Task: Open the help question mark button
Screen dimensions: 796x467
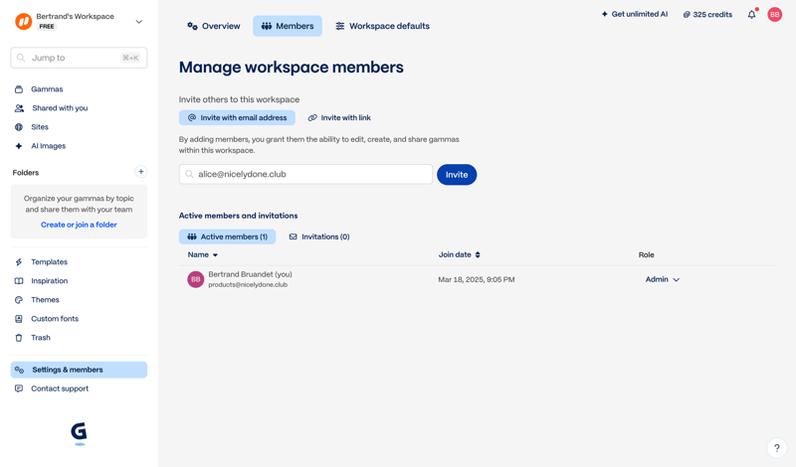Action: [x=777, y=448]
